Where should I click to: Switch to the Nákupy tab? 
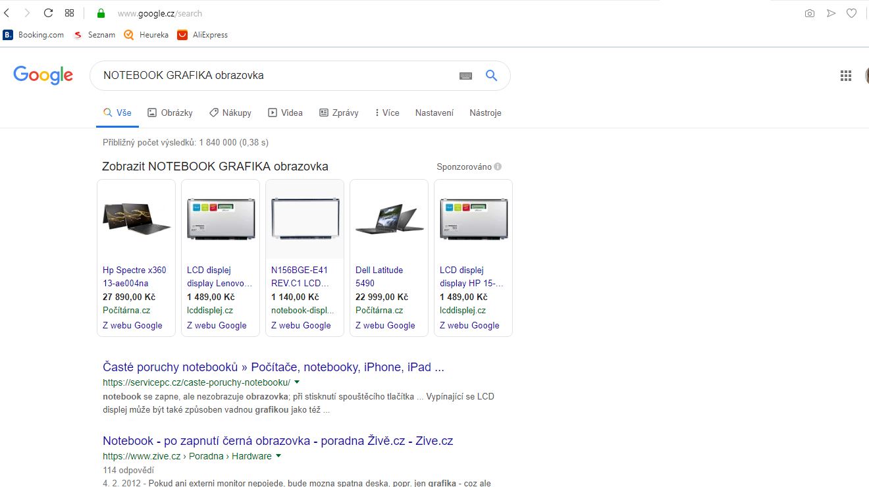[230, 113]
